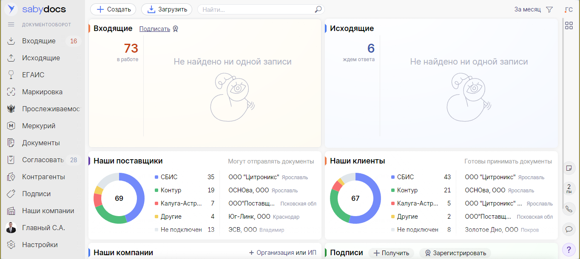Click the Исходящие panel heading
The width and height of the screenshot is (580, 259).
point(352,29)
